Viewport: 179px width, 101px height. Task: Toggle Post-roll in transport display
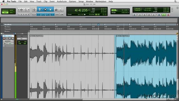138,10
